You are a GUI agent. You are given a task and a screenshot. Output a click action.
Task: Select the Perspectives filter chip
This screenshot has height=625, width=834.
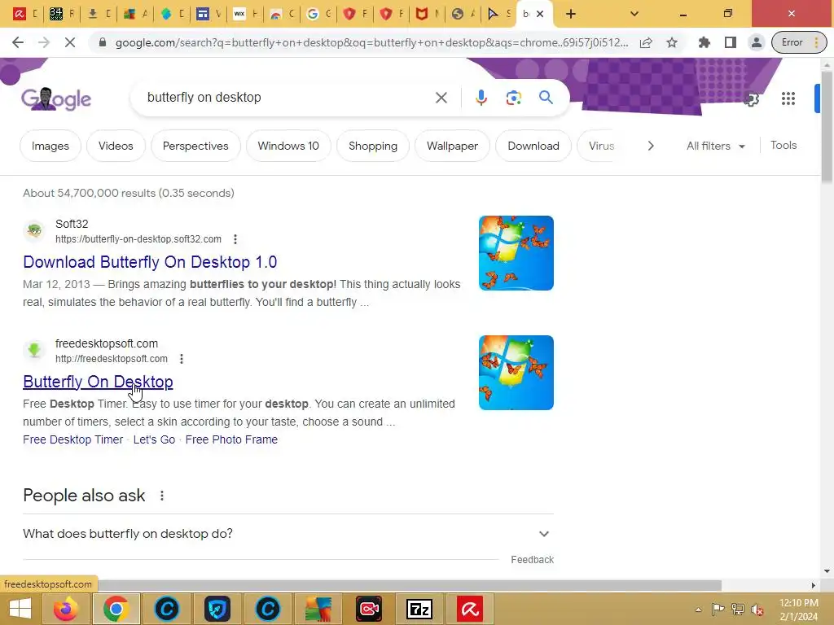click(x=195, y=146)
